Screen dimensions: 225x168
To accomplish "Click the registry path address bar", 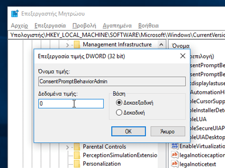I will [x=117, y=35].
